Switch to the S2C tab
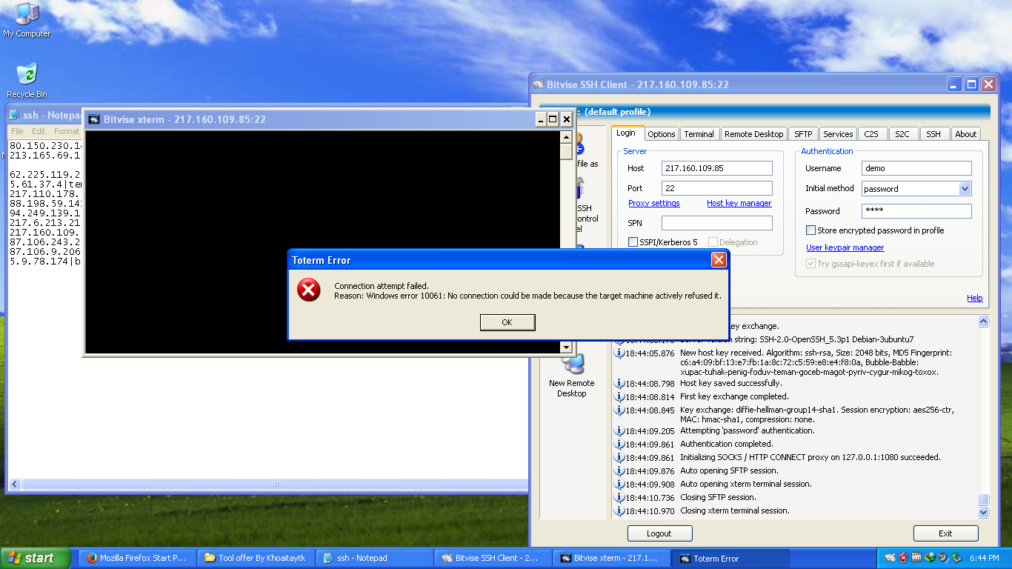 (x=902, y=134)
